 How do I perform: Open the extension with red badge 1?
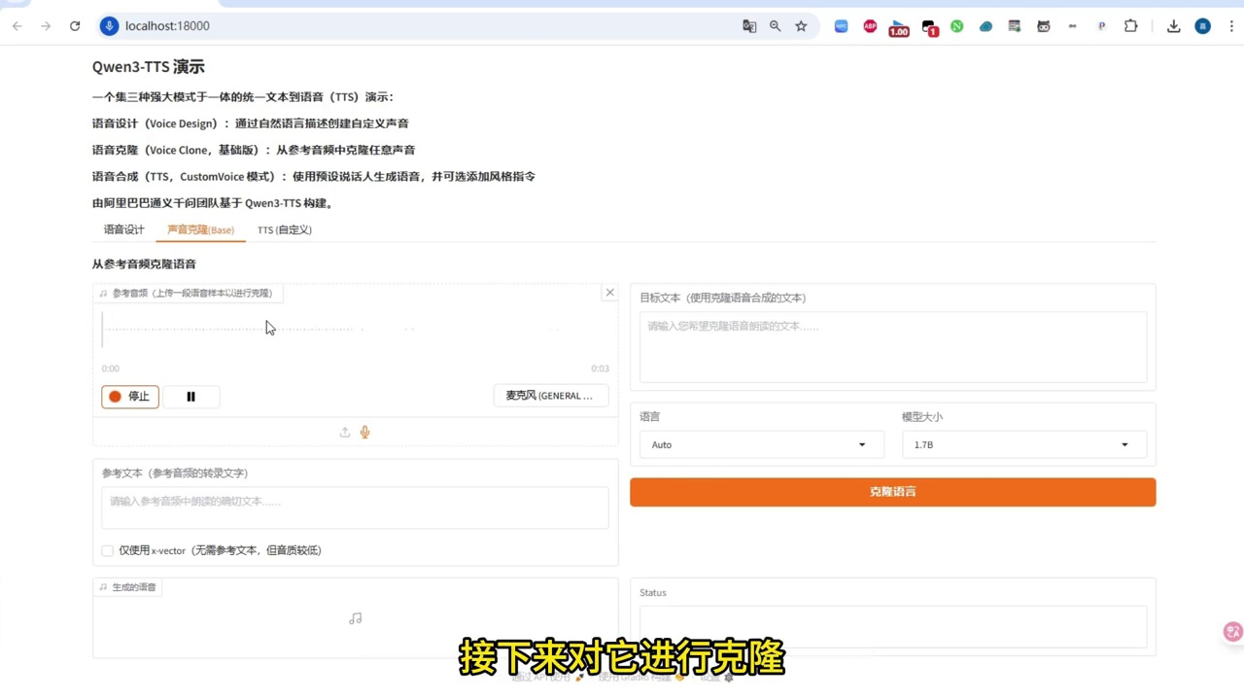(x=929, y=28)
